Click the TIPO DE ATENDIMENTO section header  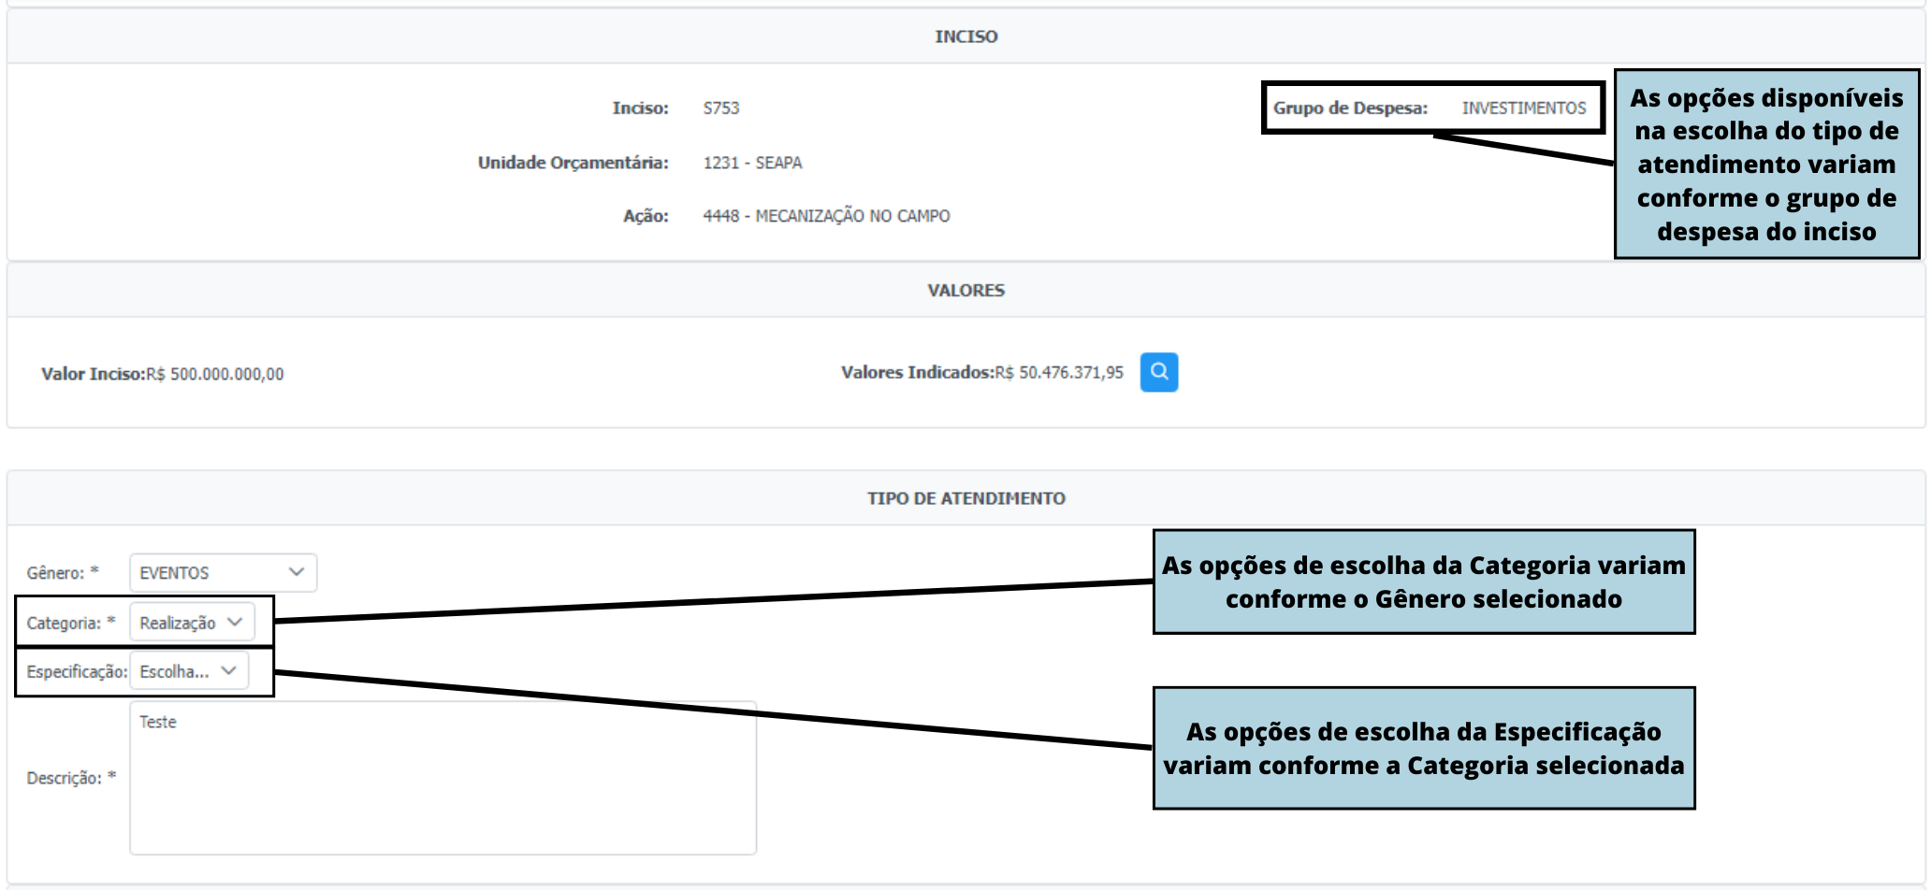[x=965, y=498]
